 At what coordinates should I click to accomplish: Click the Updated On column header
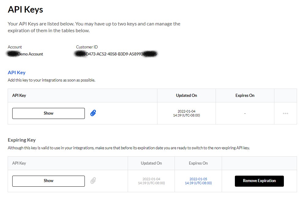(186, 95)
